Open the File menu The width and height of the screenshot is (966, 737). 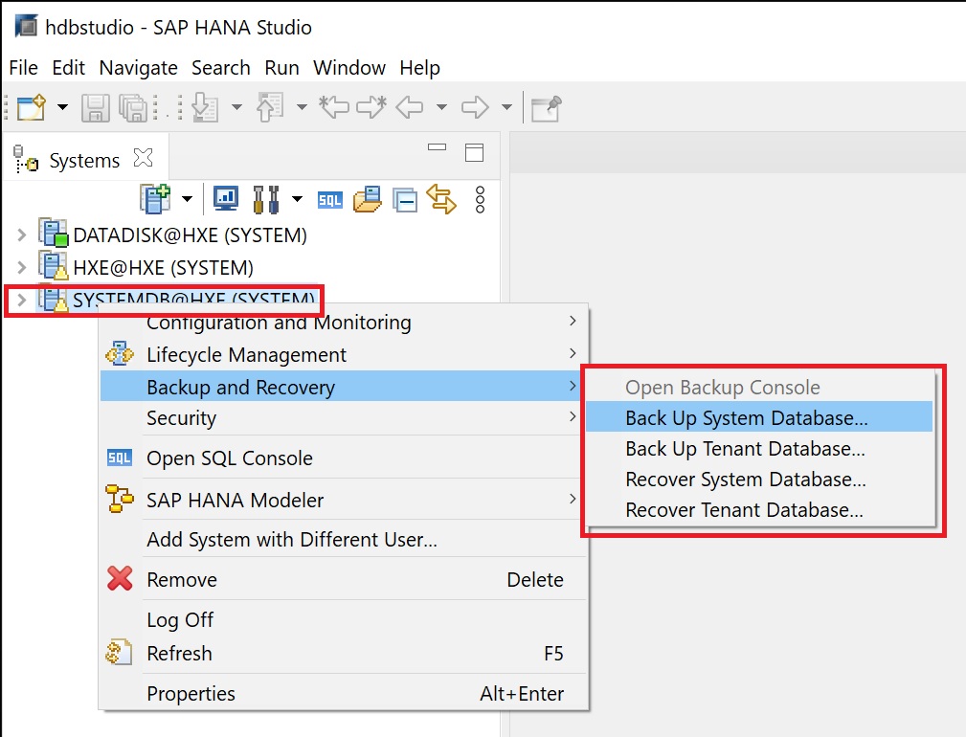click(23, 68)
